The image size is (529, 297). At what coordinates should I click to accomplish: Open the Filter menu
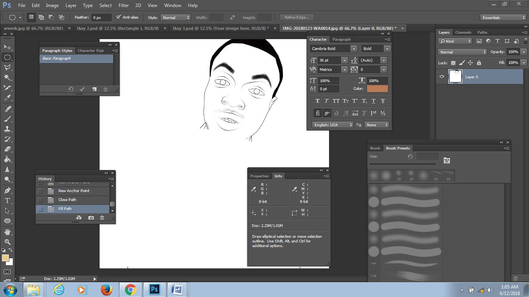(124, 5)
